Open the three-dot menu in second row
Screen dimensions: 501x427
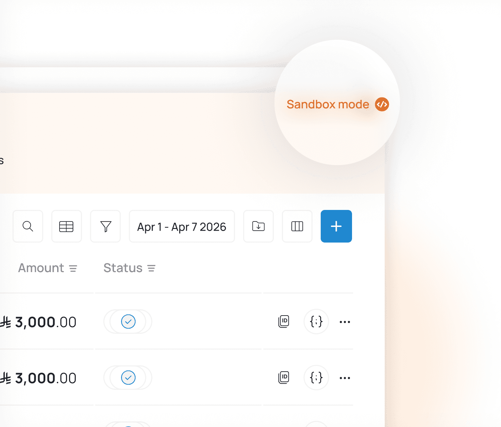345,378
